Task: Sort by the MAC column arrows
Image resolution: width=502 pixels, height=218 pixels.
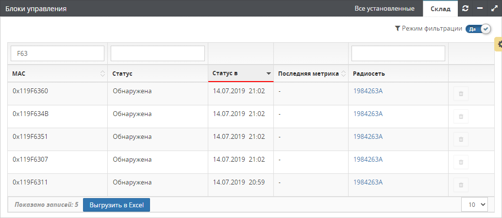Action: pos(102,74)
